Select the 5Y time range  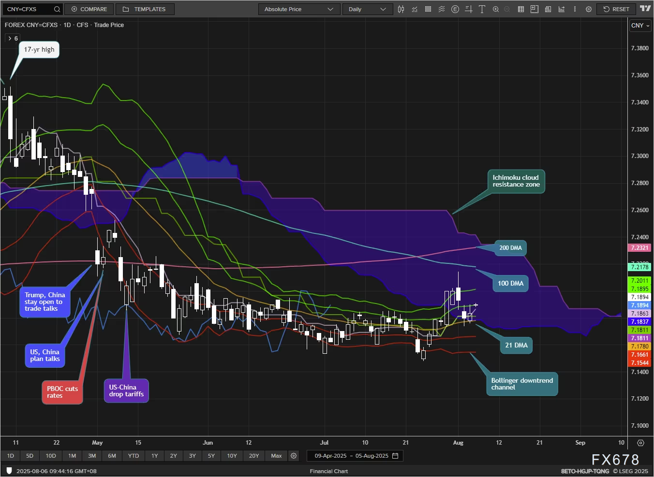pos(211,456)
